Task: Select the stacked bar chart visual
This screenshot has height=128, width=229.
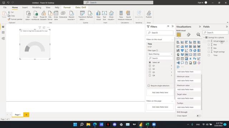Action: tap(178, 42)
